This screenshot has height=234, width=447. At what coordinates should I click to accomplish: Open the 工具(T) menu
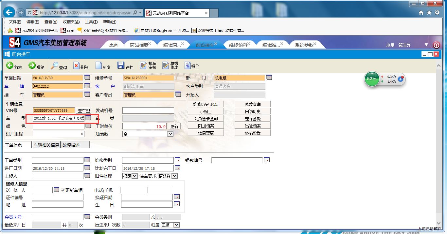(x=91, y=22)
